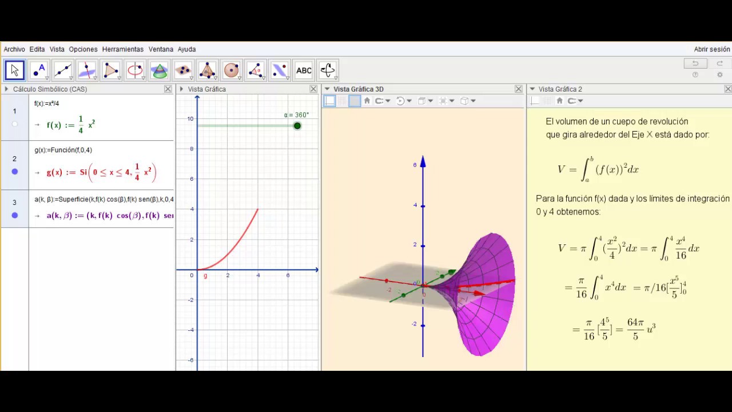Open the Vista menu

tap(57, 49)
